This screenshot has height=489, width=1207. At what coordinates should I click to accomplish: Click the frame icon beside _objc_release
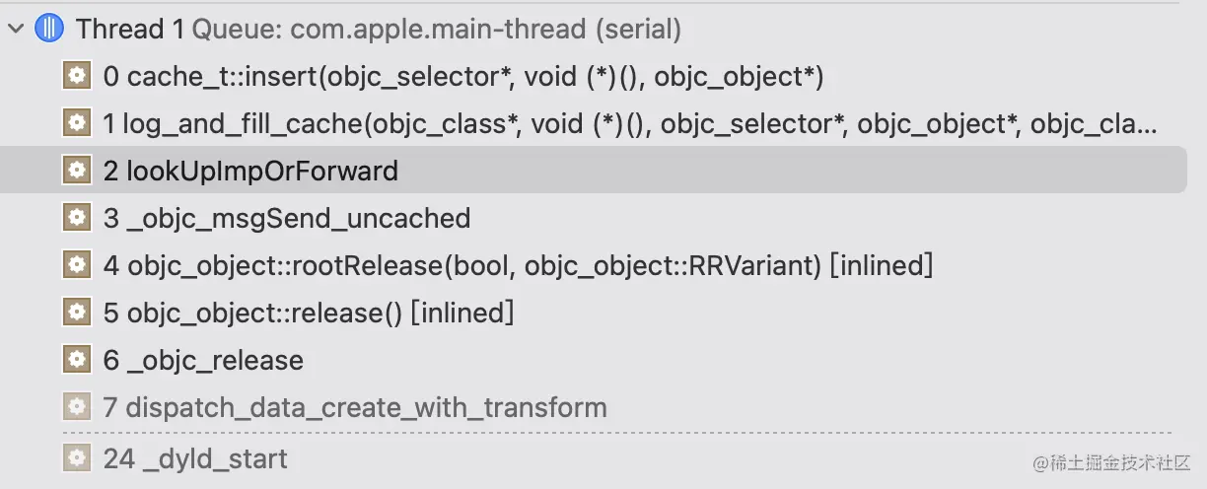coord(76,360)
